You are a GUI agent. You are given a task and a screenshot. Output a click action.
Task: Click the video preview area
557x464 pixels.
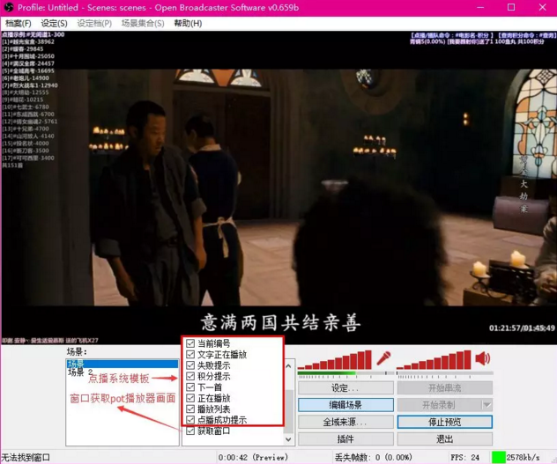[278, 188]
